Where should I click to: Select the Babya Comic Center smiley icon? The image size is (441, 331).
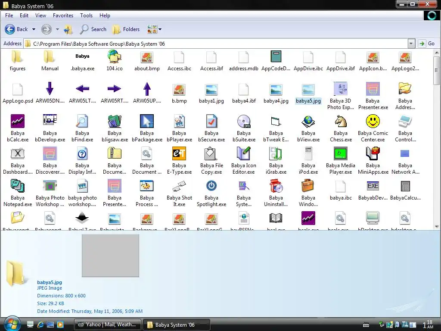(x=373, y=121)
